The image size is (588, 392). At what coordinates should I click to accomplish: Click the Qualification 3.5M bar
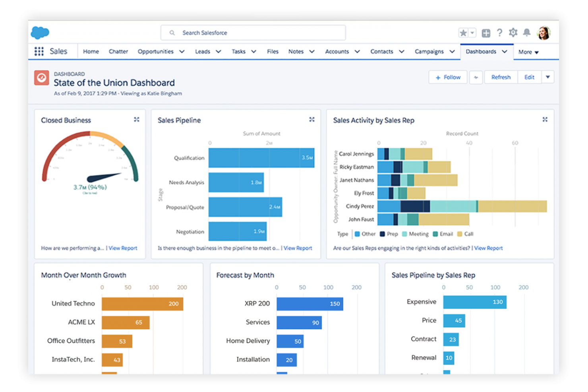[261, 158]
